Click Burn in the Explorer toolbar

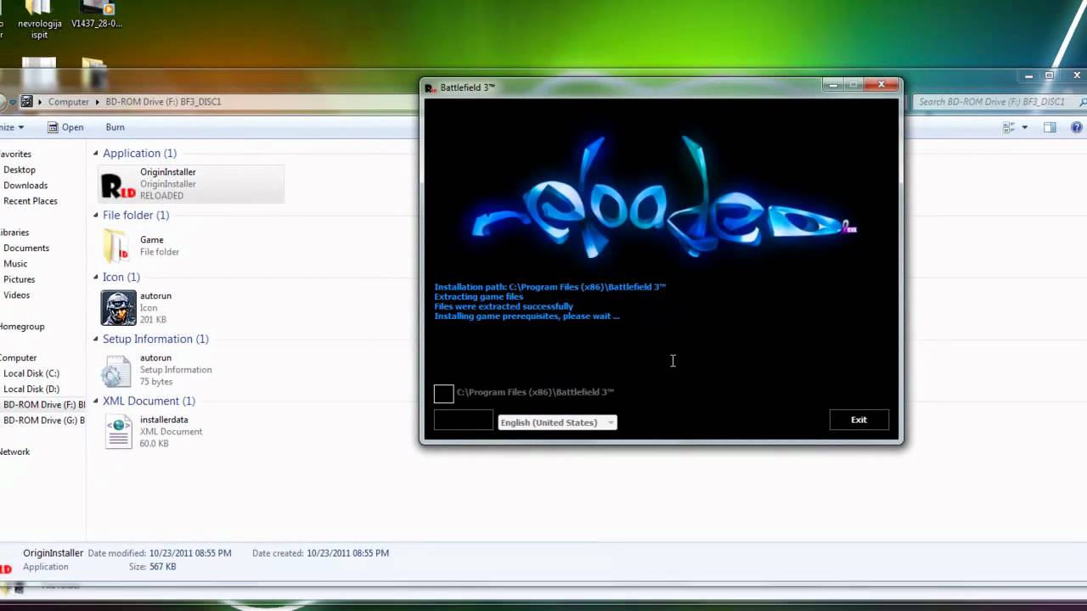115,127
